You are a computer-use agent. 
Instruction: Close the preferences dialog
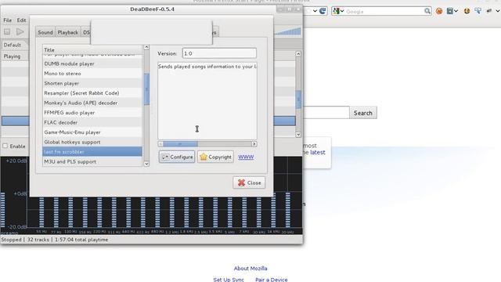coord(249,183)
